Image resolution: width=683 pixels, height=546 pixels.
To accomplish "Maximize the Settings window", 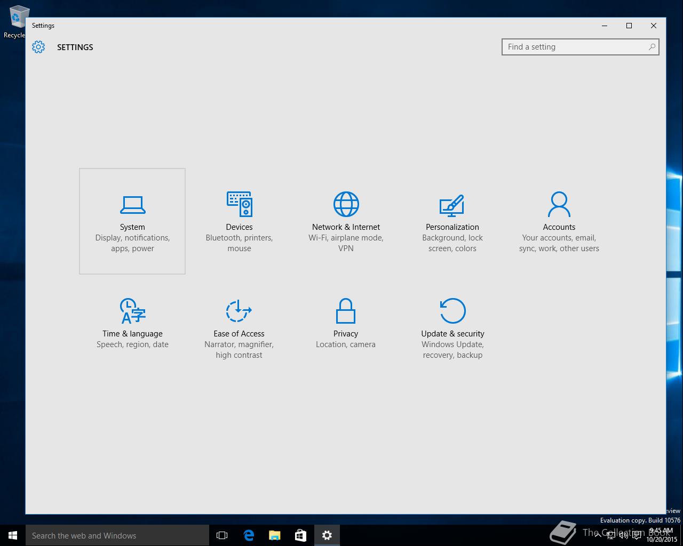I will (629, 26).
